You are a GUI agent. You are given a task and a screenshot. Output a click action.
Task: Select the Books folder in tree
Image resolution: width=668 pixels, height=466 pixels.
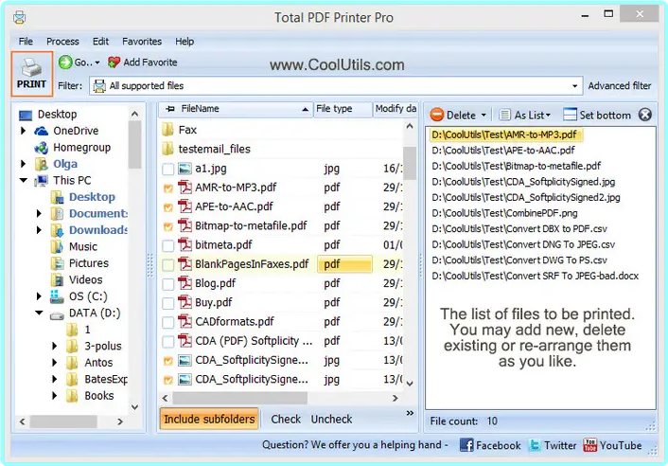click(x=98, y=396)
